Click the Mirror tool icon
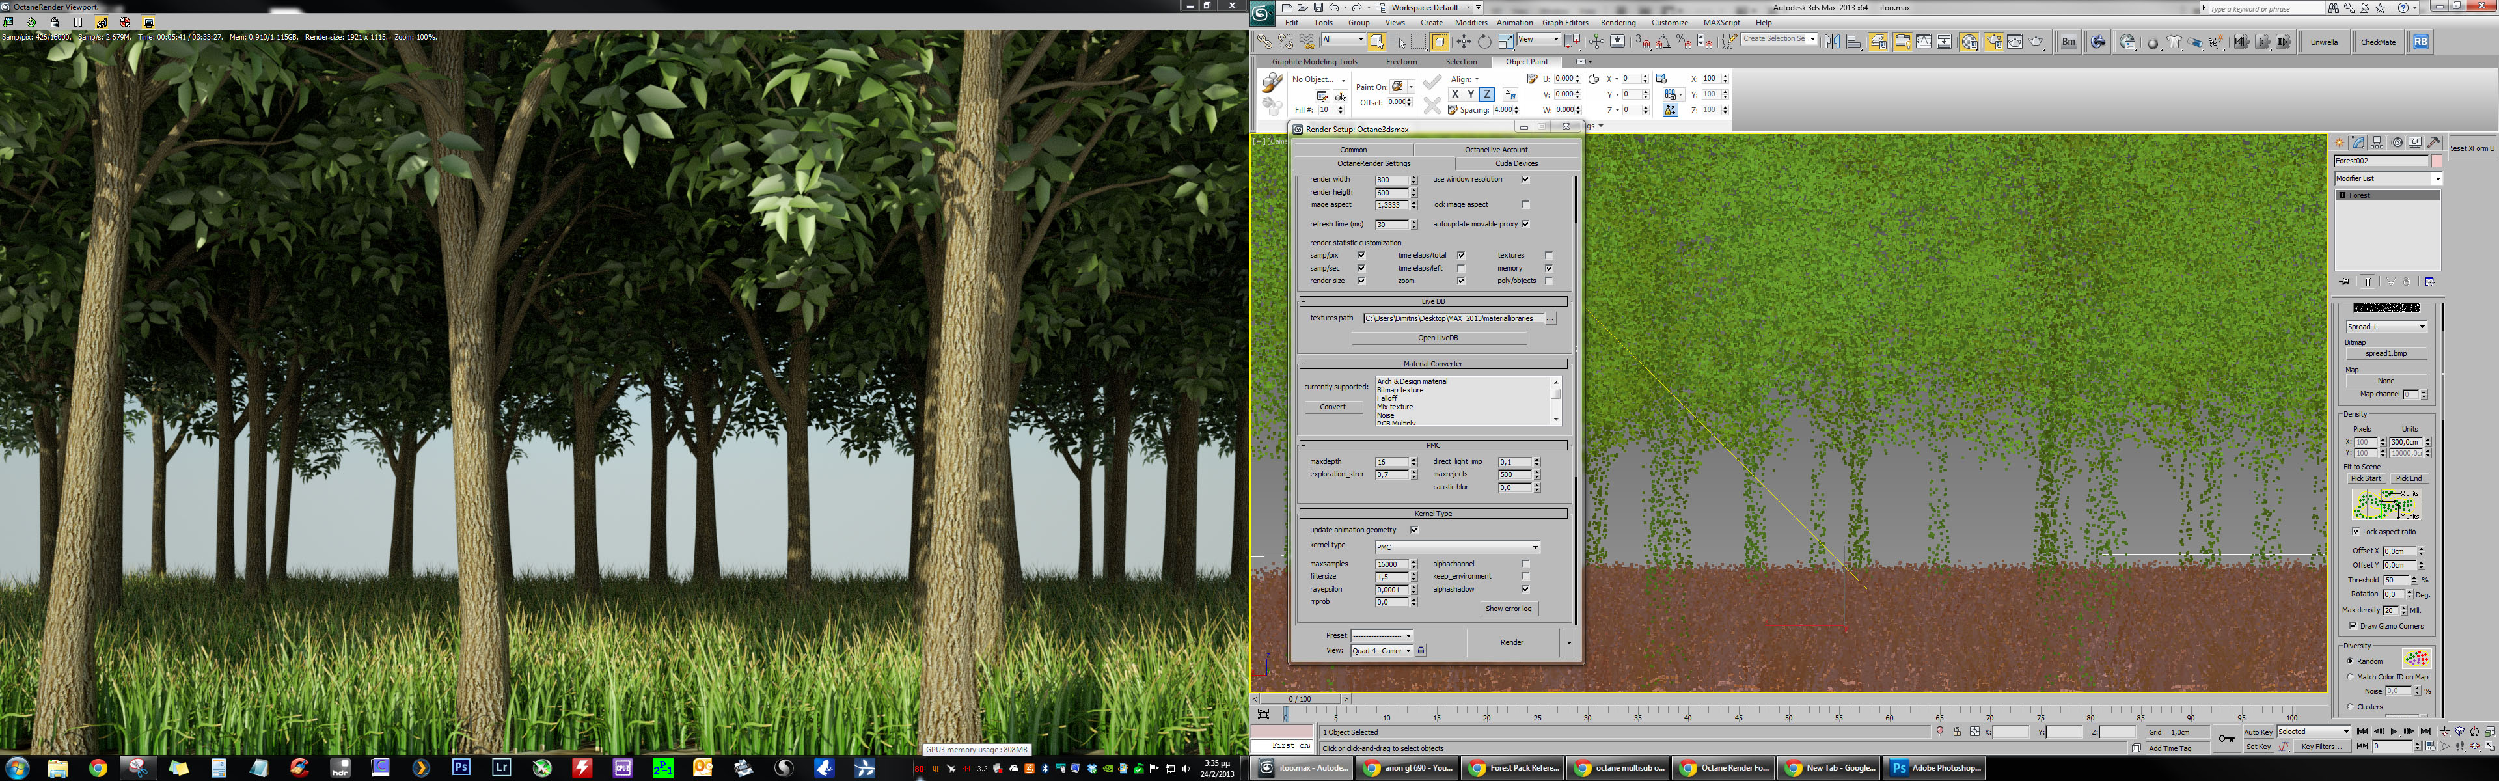This screenshot has height=781, width=2499. [1831, 42]
